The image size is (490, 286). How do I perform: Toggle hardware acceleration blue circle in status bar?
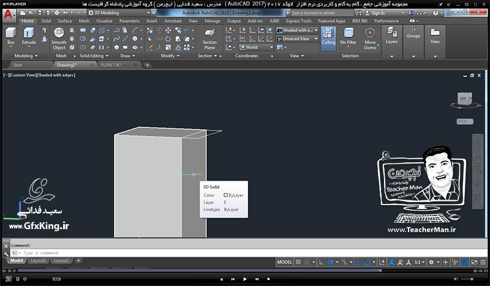coord(465,262)
